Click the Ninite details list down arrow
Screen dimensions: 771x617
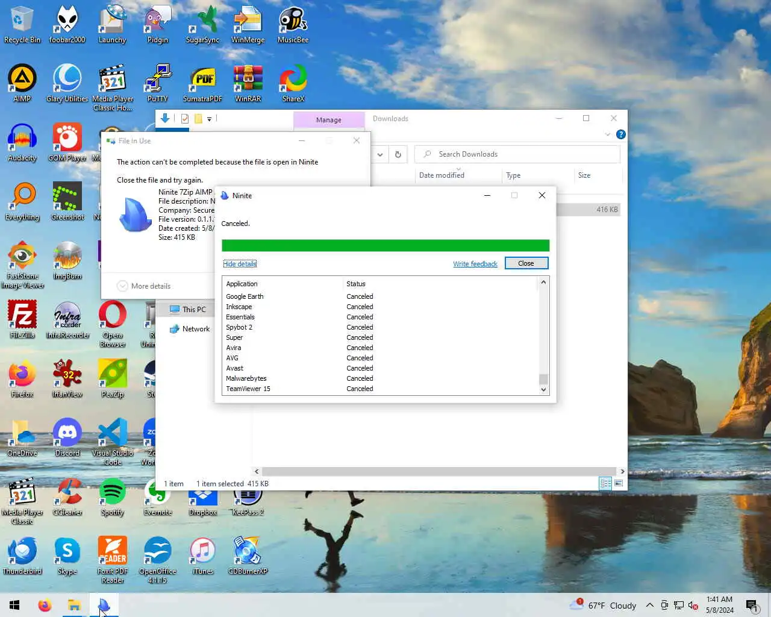(x=543, y=390)
